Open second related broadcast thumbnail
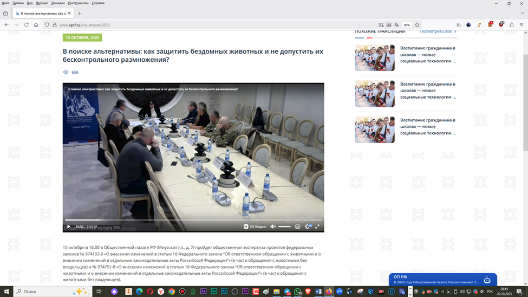This screenshot has height=297, width=528. tap(375, 94)
